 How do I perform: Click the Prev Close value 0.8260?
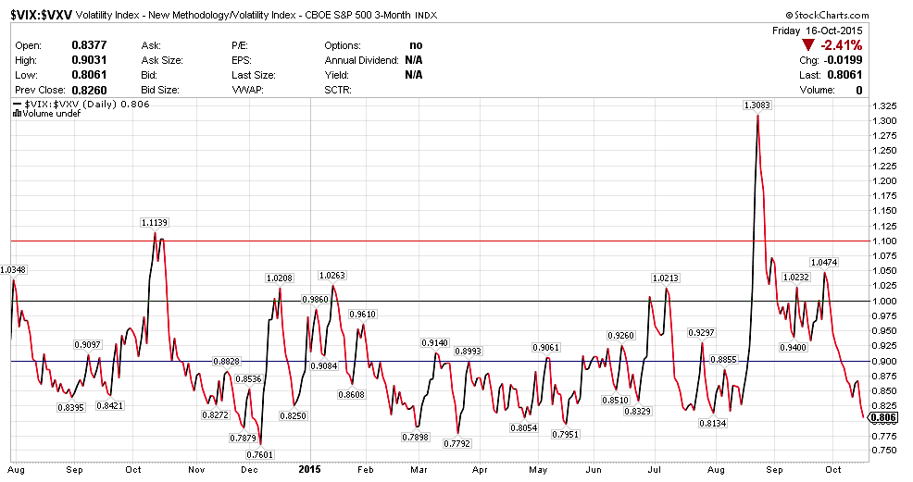pyautogui.click(x=89, y=90)
